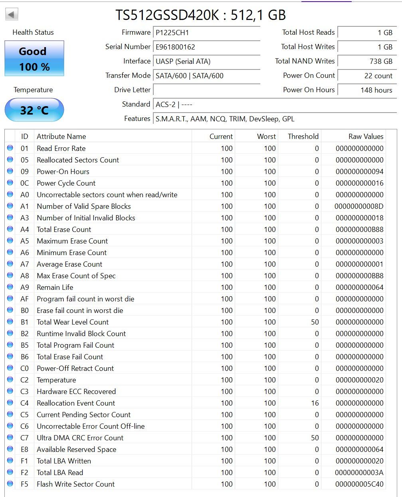Select status dot of Current Pending Sector Count
The height and width of the screenshot is (497, 402).
coord(10,414)
